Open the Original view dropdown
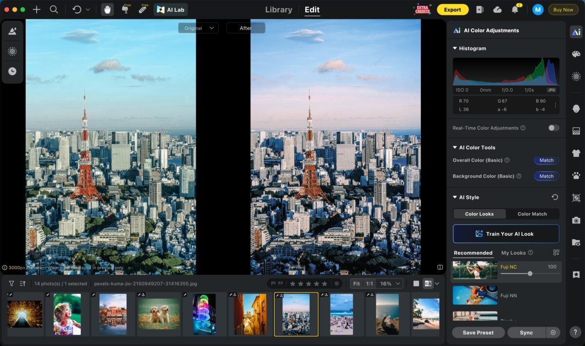Image resolution: width=585 pixels, height=346 pixels. tap(197, 28)
